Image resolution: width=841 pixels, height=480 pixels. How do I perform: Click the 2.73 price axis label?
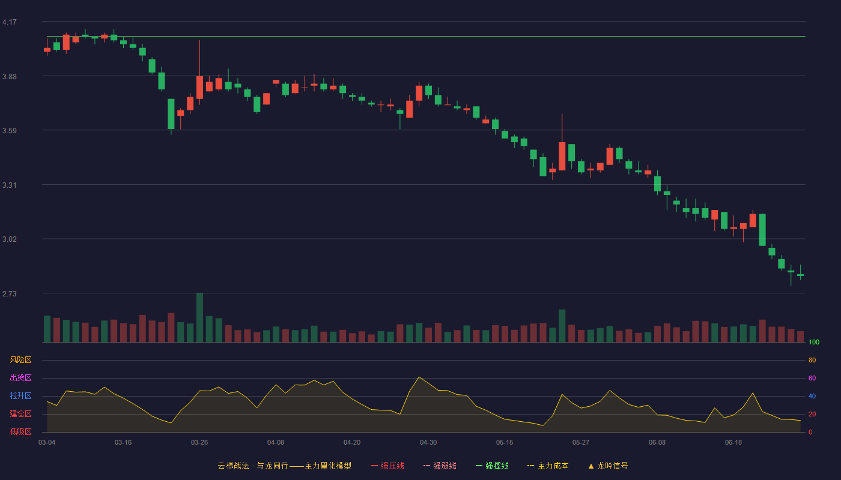[x=10, y=294]
